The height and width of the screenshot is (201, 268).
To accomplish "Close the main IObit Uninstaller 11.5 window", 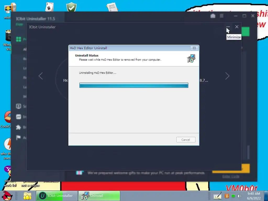I will click(x=253, y=16).
